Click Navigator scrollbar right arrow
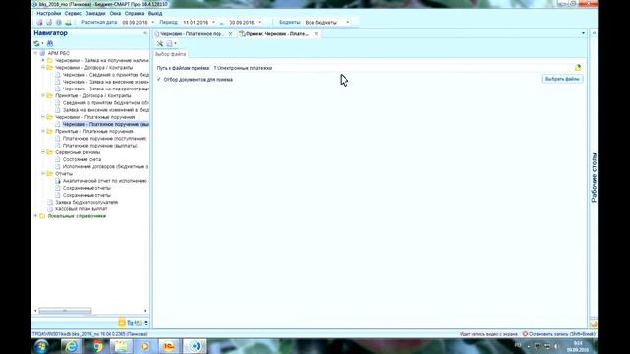Screen dimensions: 630x354 pyautogui.click(x=145, y=311)
